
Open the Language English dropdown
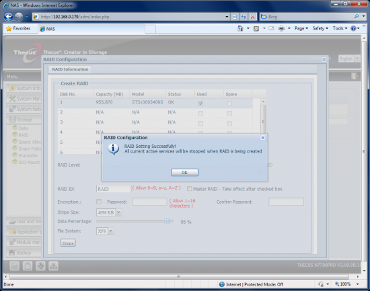[357, 58]
